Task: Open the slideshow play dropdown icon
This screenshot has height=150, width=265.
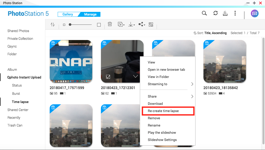Action: (x=121, y=25)
